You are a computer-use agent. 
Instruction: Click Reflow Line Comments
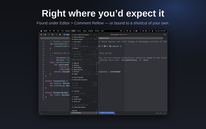(107, 113)
